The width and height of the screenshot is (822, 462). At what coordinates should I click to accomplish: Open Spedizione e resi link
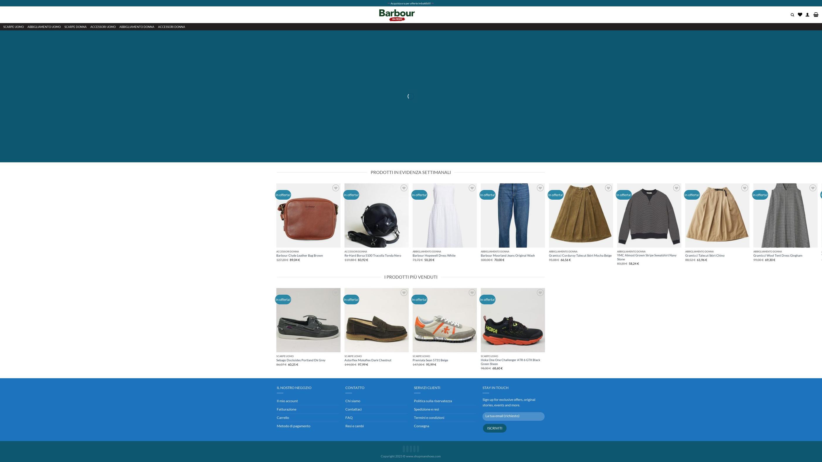426,409
